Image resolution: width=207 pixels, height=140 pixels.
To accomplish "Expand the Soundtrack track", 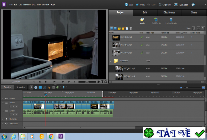I will 3,124.
